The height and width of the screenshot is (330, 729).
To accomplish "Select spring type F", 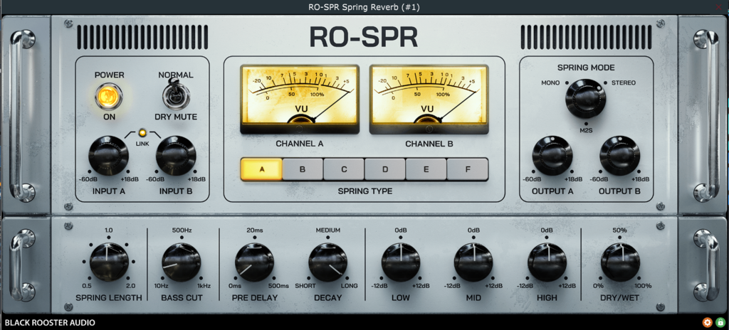I will (x=468, y=169).
